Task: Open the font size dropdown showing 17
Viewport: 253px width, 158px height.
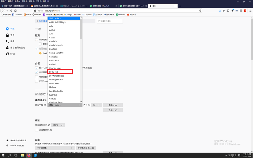Action: [x=97, y=105]
